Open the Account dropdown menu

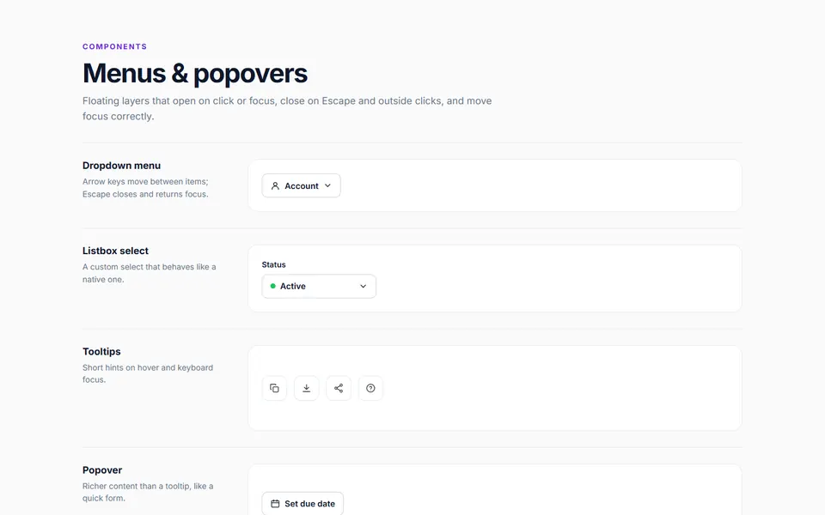(301, 186)
